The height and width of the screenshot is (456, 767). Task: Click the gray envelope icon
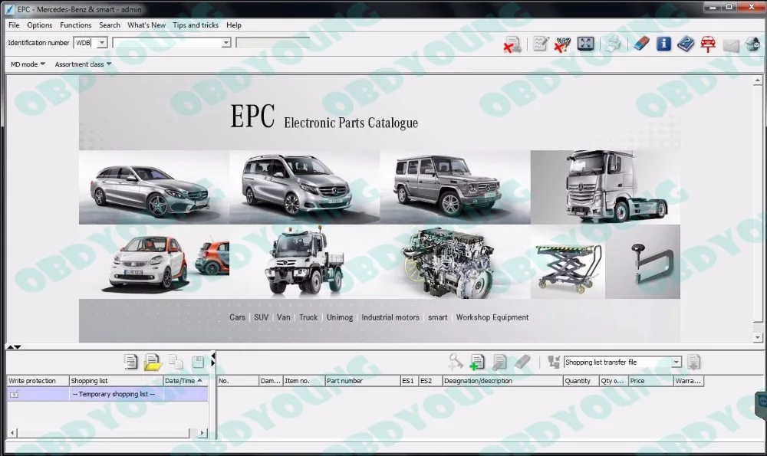(x=731, y=45)
